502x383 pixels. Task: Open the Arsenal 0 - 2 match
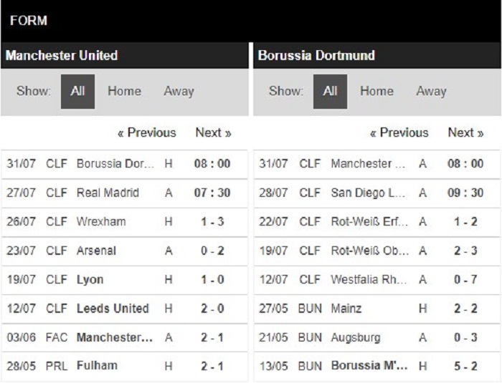[124, 251]
